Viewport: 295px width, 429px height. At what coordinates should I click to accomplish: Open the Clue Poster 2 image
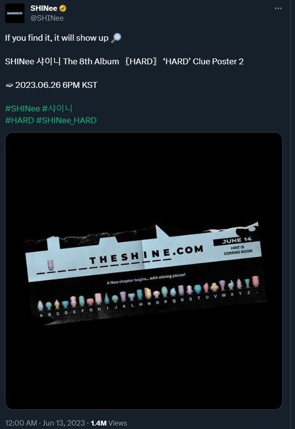pos(144,271)
